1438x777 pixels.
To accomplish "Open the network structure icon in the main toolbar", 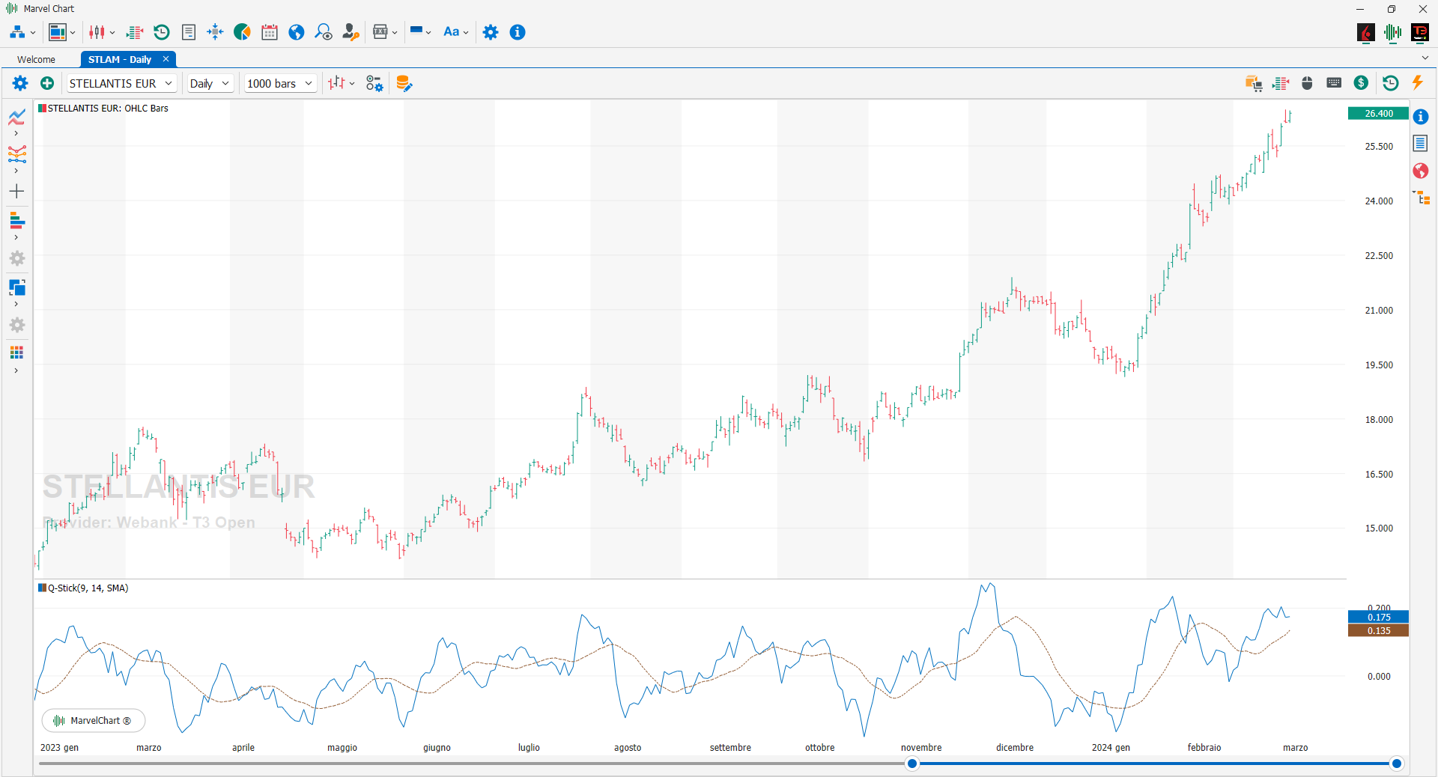I will (17, 32).
